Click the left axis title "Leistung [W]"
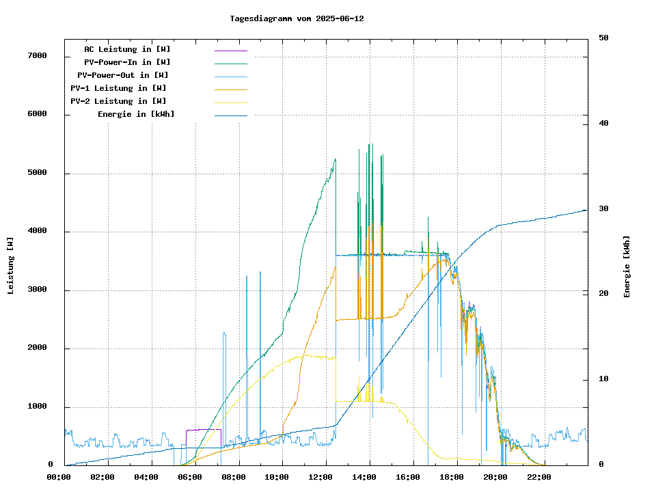 [x=10, y=266]
